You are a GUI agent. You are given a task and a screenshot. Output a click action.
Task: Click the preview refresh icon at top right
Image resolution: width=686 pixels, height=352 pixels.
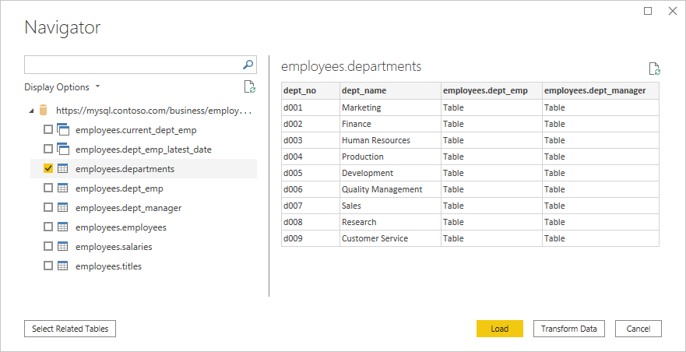[654, 69]
